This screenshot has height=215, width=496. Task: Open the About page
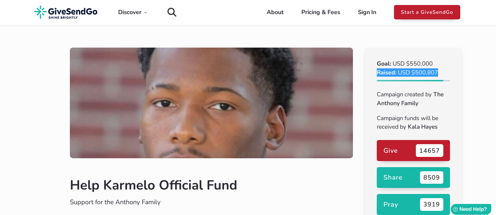click(275, 12)
